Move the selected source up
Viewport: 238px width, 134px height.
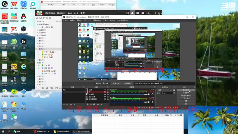pos(98,105)
